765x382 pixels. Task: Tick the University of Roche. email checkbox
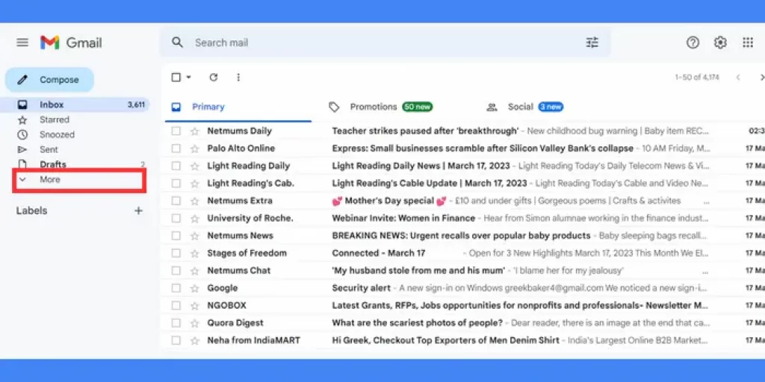[x=176, y=219]
